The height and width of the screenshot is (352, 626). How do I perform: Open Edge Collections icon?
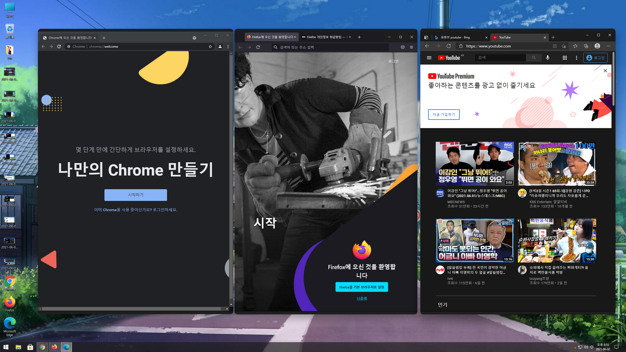(x=586, y=46)
